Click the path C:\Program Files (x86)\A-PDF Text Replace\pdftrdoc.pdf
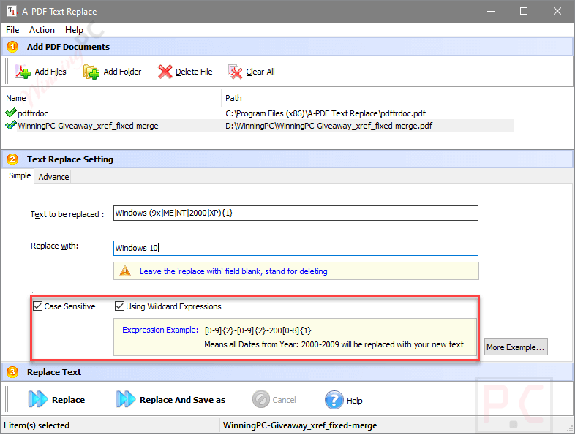 click(x=326, y=113)
